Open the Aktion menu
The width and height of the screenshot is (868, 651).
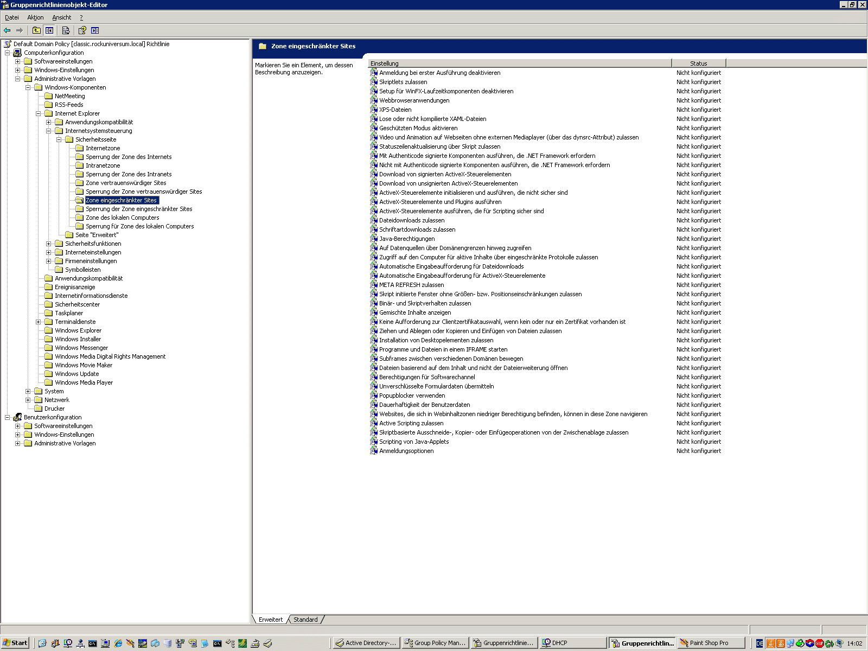35,17
